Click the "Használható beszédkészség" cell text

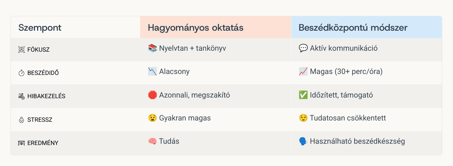pos(357,141)
